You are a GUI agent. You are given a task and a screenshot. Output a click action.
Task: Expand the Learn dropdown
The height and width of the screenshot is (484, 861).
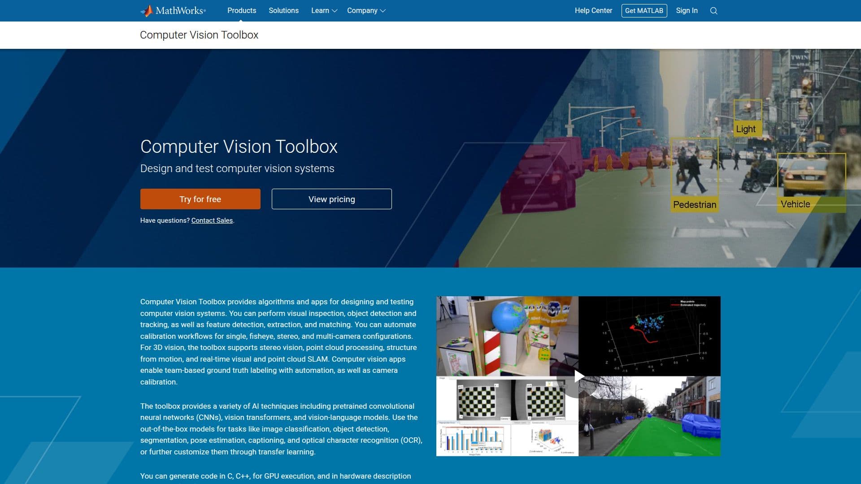pyautogui.click(x=324, y=11)
